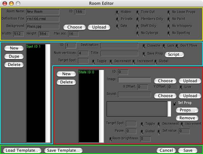This screenshot has width=203, height=154.
Task: Click Load Template.. button
Action: (22, 150)
